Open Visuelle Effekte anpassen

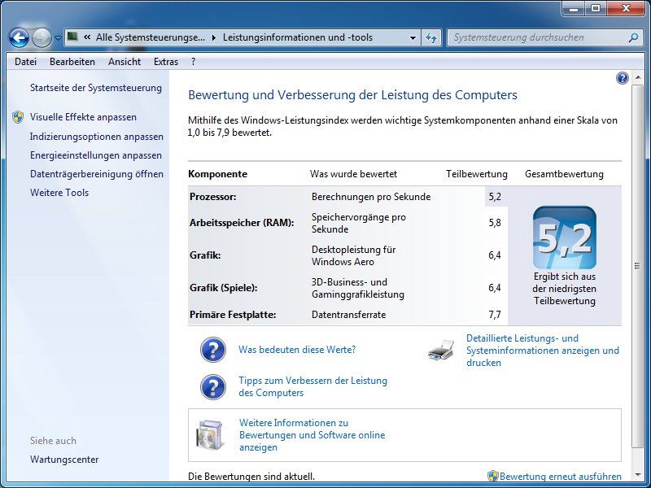(83, 117)
